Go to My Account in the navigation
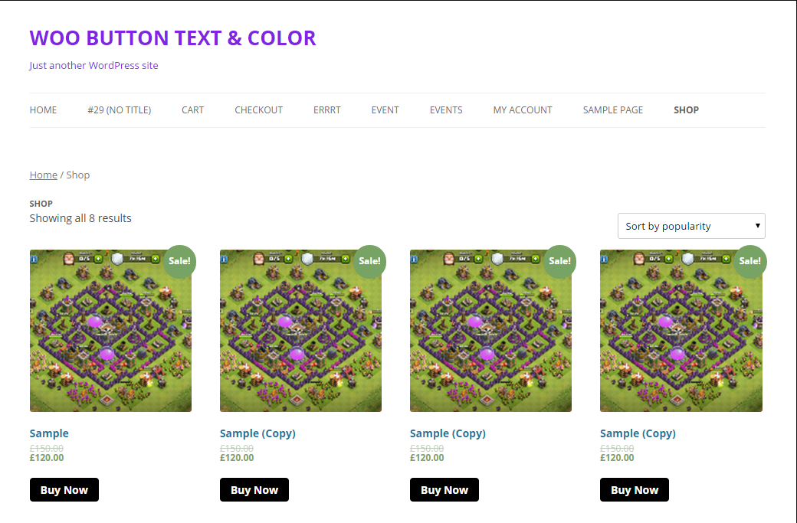Screen dimensions: 797x523 pyautogui.click(x=523, y=110)
